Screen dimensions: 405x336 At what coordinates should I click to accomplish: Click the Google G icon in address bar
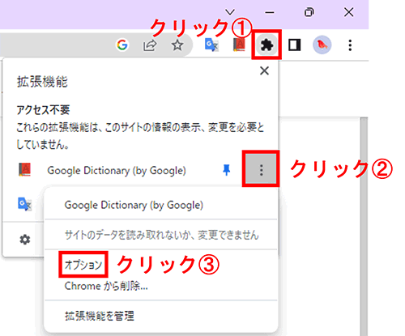click(122, 45)
